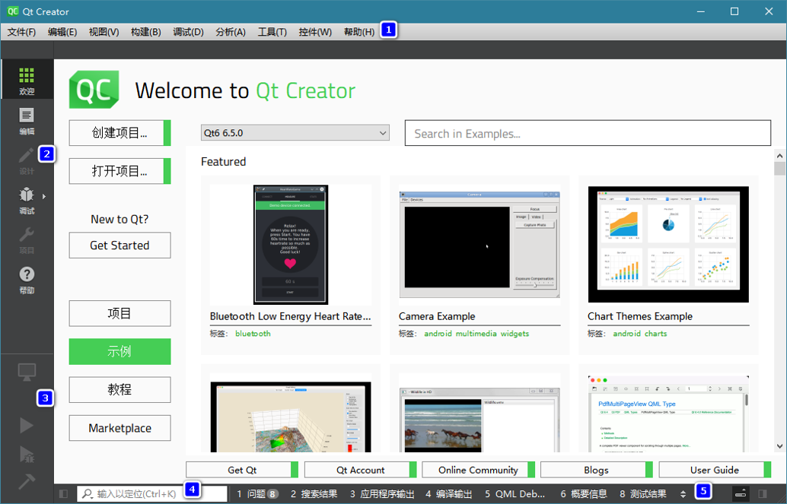
Task: Open the 构建(B) menu
Action: [x=146, y=32]
